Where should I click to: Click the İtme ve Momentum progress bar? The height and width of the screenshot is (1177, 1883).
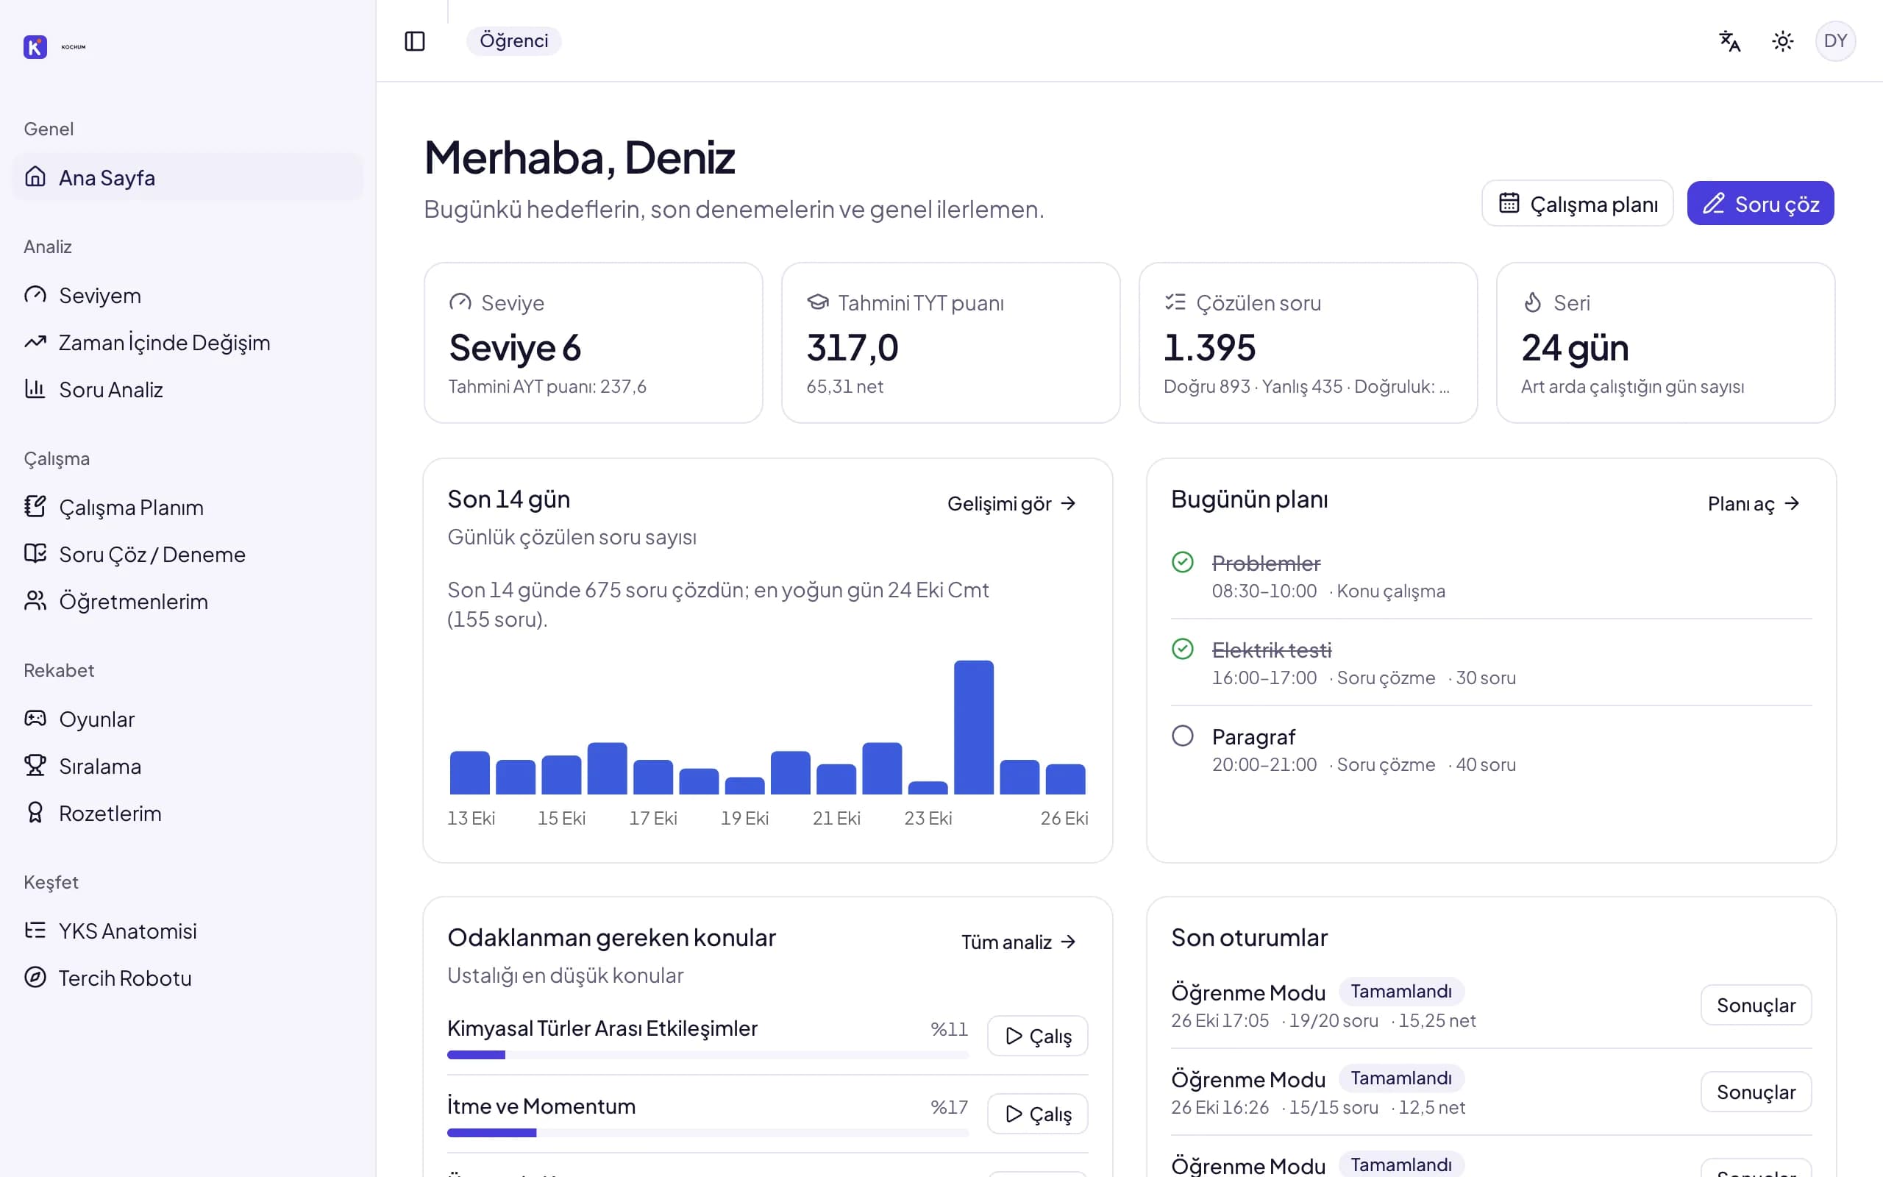tap(708, 1133)
